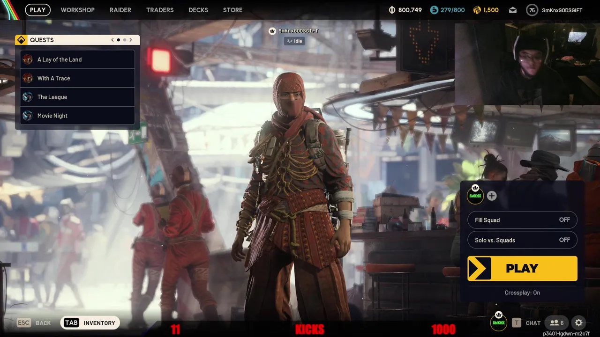
Task: Click the coin currency icon showing 800,749
Action: (x=392, y=10)
